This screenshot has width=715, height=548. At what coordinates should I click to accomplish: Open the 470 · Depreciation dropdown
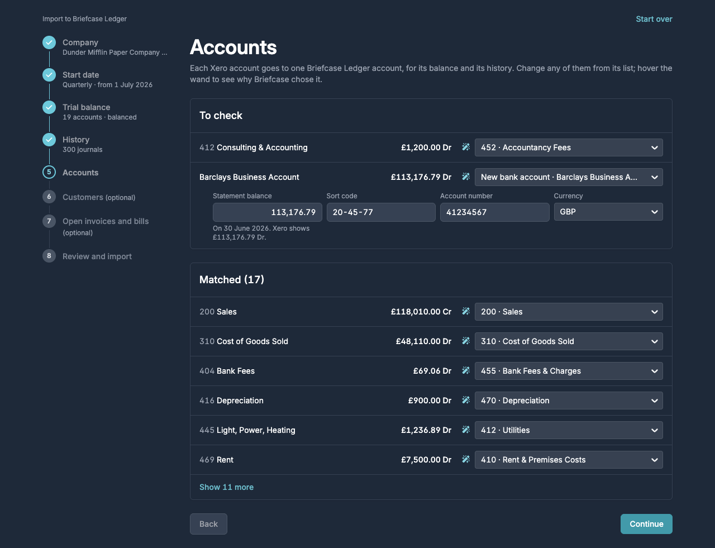coord(569,401)
